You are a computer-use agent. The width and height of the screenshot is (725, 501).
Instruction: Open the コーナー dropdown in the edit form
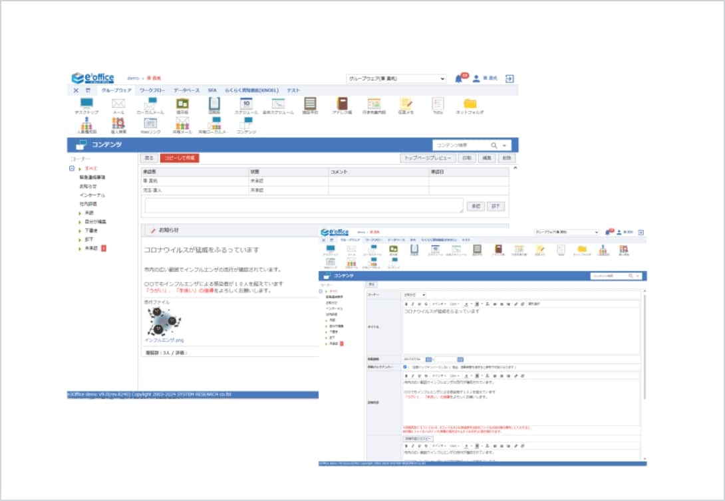point(414,294)
